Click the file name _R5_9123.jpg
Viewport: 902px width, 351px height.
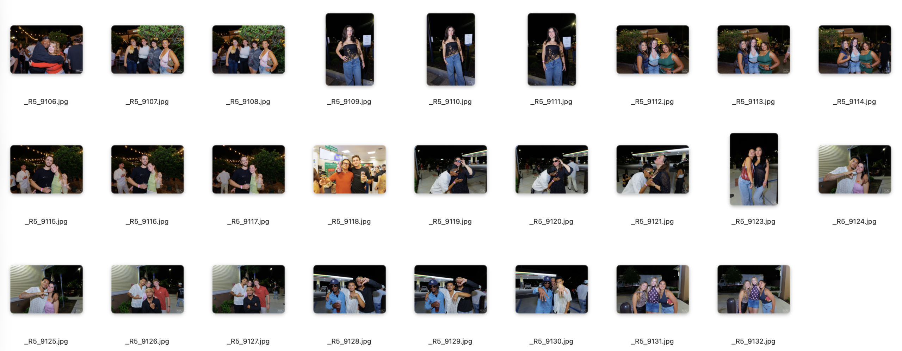pos(754,222)
